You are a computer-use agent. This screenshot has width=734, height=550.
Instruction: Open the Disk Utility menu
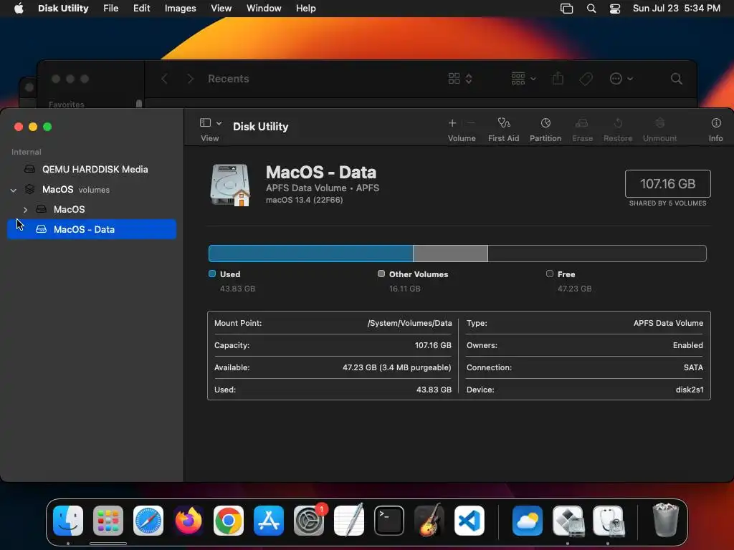click(63, 9)
